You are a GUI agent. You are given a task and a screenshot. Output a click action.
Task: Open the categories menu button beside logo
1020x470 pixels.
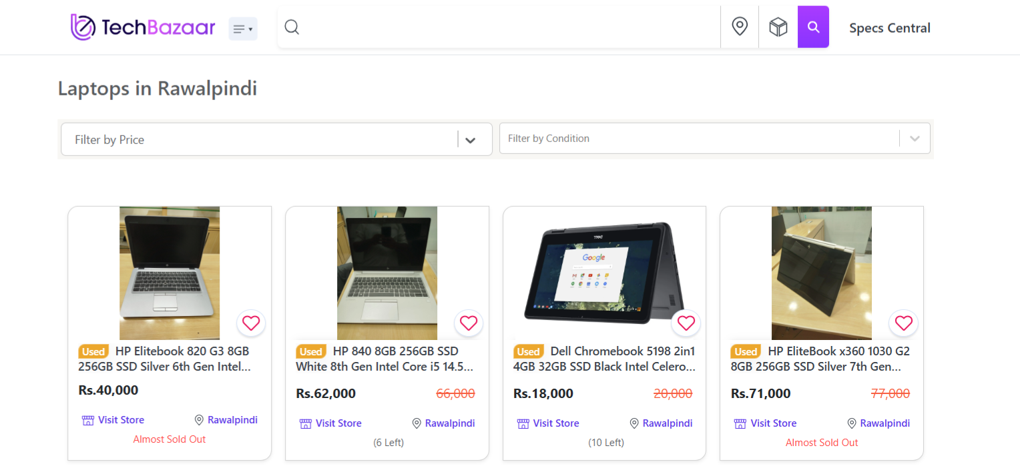click(243, 29)
